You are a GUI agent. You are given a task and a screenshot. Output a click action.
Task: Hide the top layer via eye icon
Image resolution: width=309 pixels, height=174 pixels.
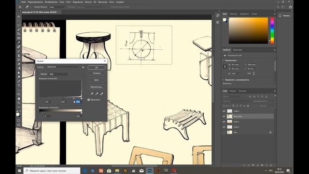(x=224, y=111)
